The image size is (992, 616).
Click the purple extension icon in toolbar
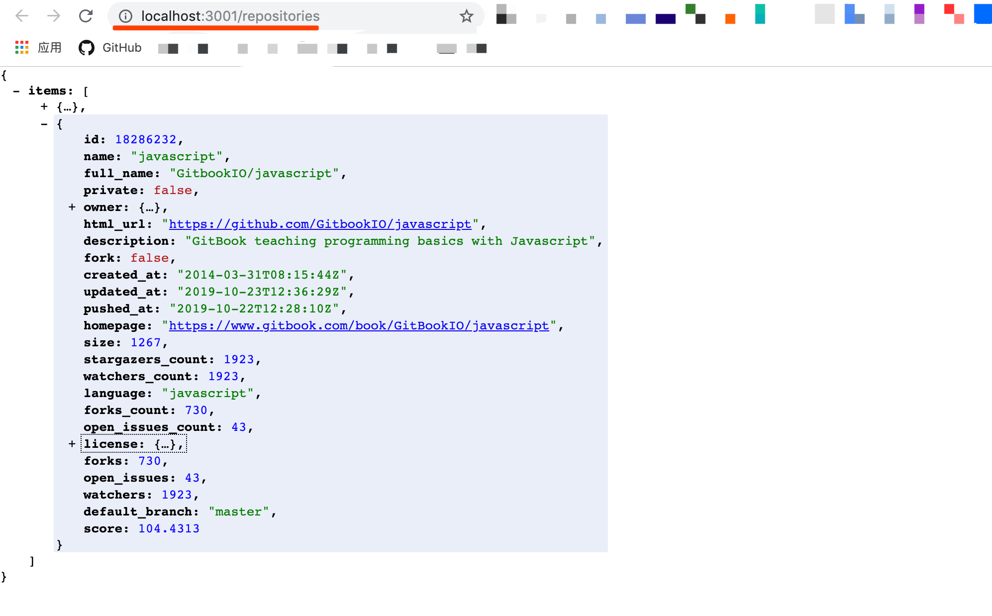click(x=919, y=14)
